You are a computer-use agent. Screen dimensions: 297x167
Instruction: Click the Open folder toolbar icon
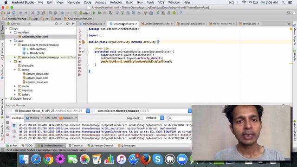coord(3,13)
